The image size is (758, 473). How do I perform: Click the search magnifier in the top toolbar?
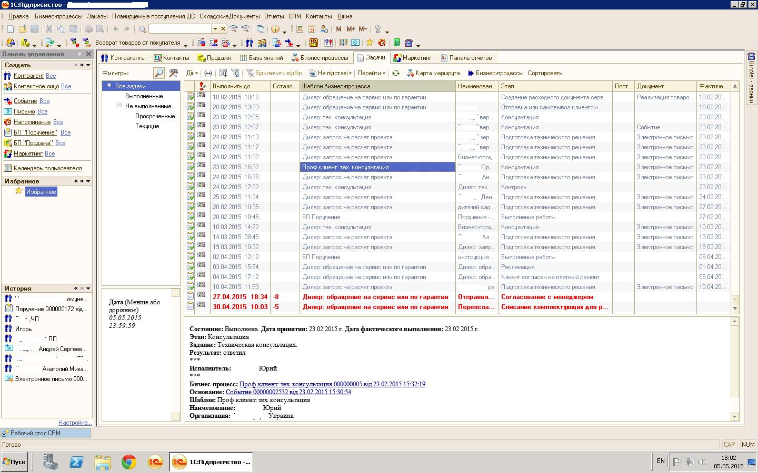tap(142, 29)
